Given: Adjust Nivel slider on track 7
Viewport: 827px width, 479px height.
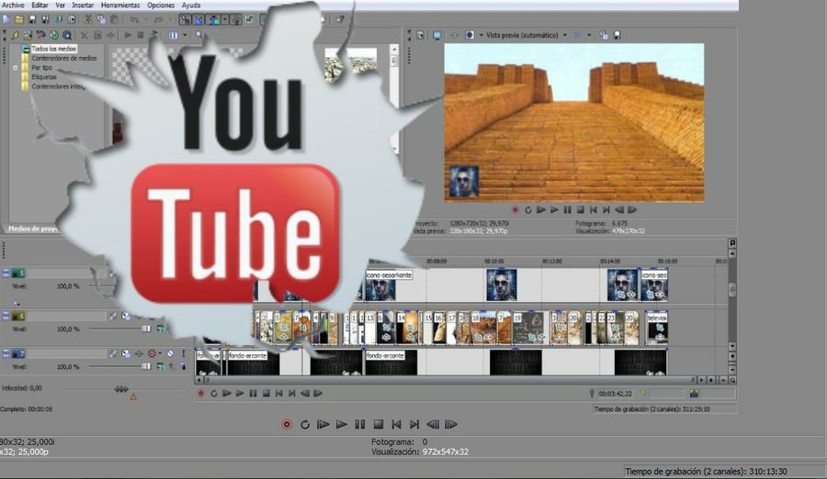Looking at the screenshot, I should click(x=120, y=366).
